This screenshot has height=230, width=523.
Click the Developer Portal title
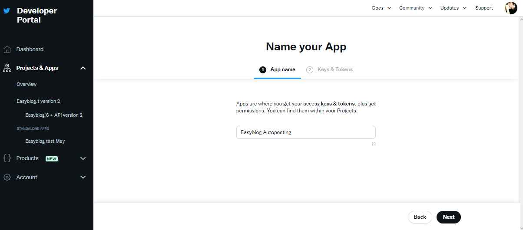coord(37,15)
